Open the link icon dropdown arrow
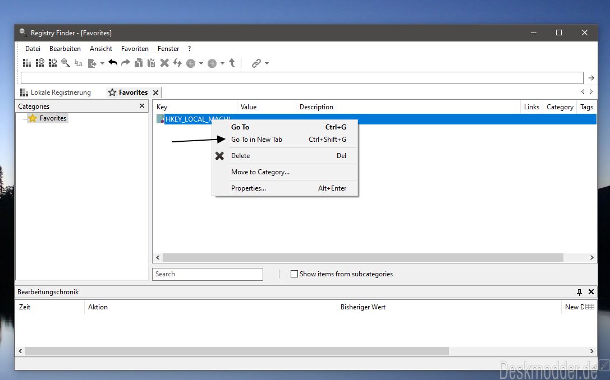Viewport: 610px width, 380px height. click(267, 63)
